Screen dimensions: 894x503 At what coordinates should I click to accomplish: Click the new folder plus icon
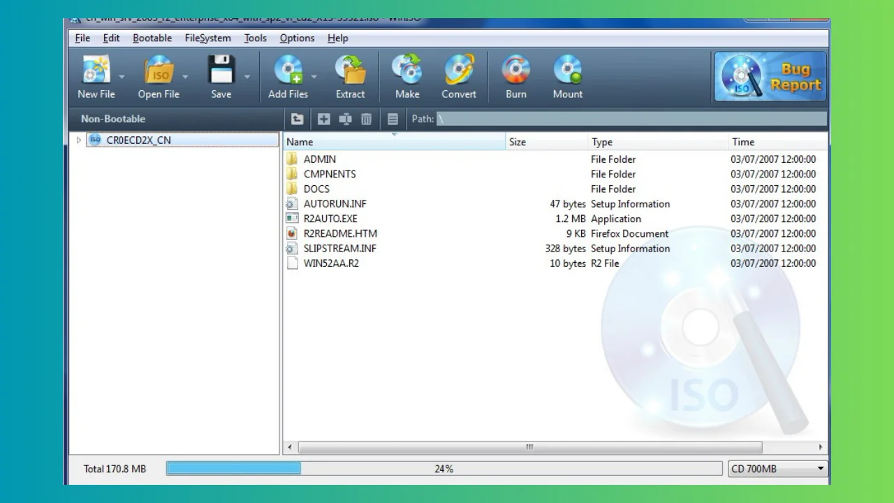click(324, 119)
